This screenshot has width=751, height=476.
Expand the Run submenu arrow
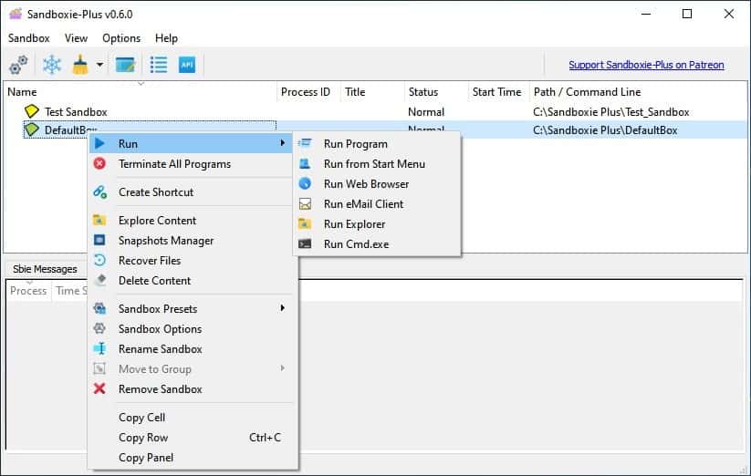point(283,144)
